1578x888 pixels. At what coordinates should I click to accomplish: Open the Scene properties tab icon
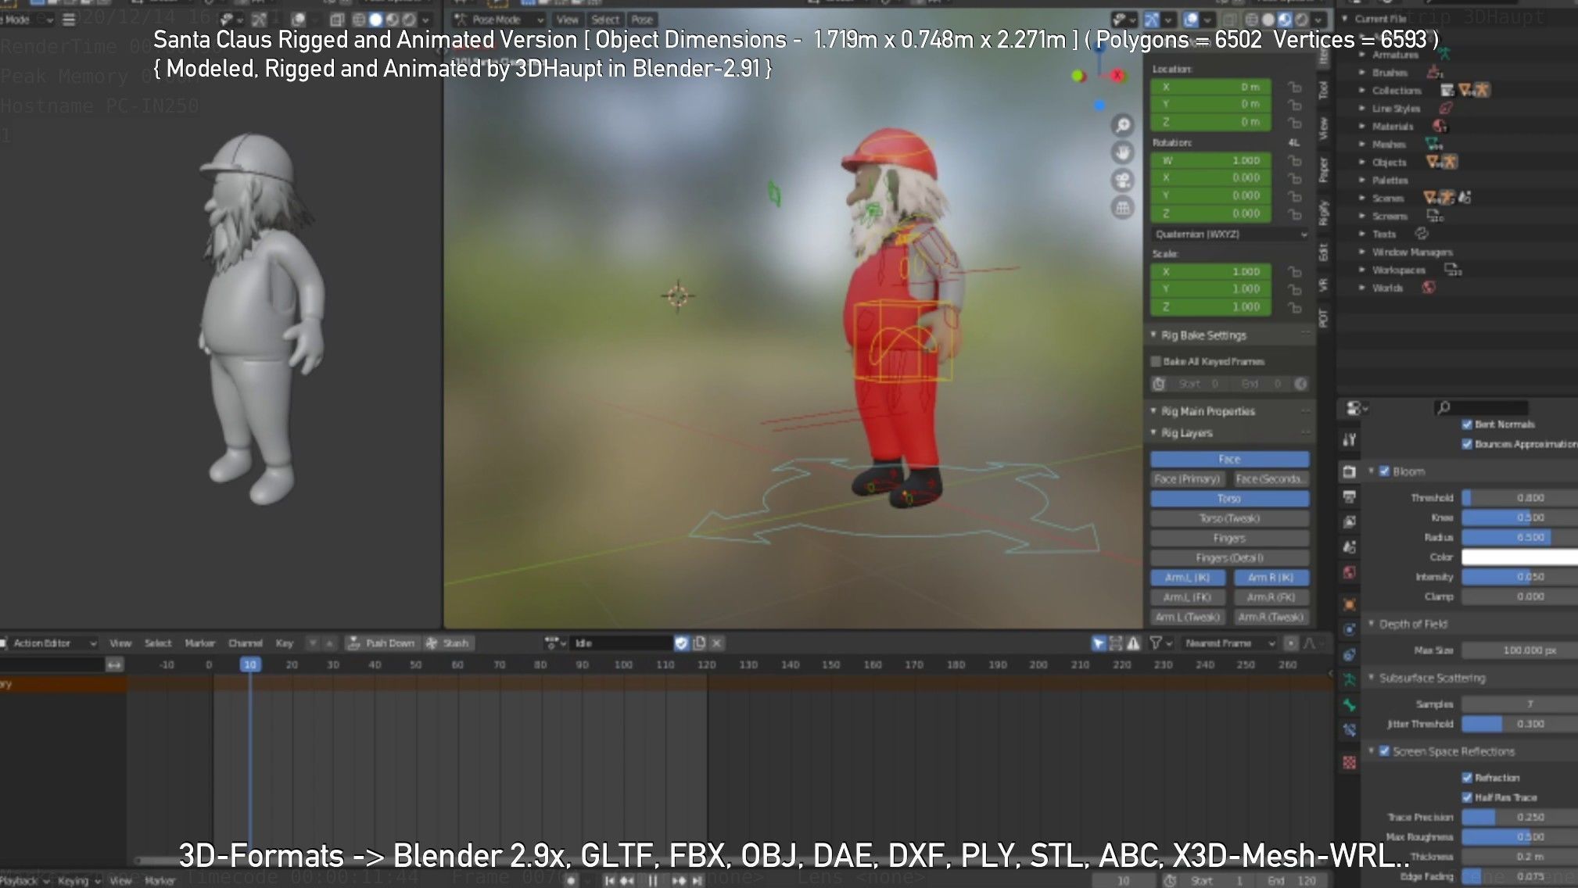(1350, 547)
